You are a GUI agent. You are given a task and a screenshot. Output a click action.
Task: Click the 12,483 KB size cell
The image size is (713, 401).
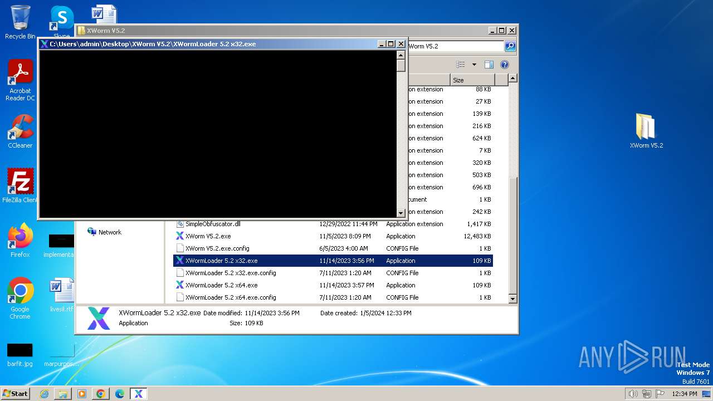(477, 236)
